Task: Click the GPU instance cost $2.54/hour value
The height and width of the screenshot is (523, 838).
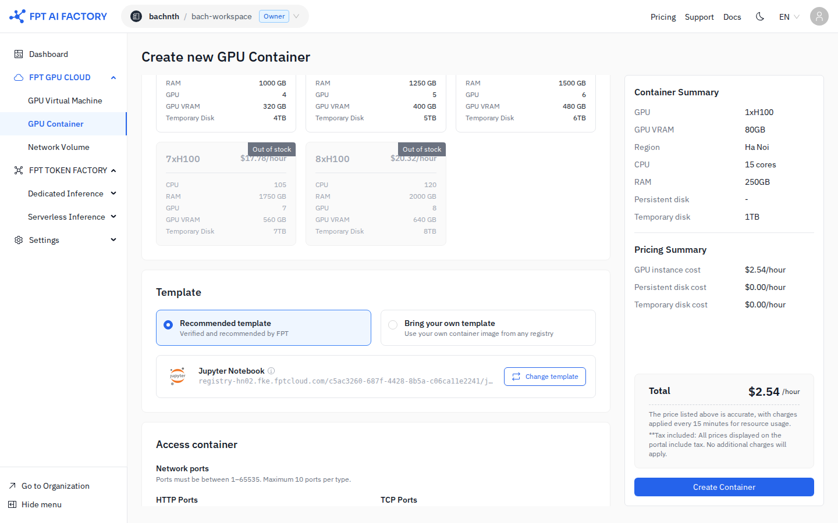Action: [x=765, y=270]
